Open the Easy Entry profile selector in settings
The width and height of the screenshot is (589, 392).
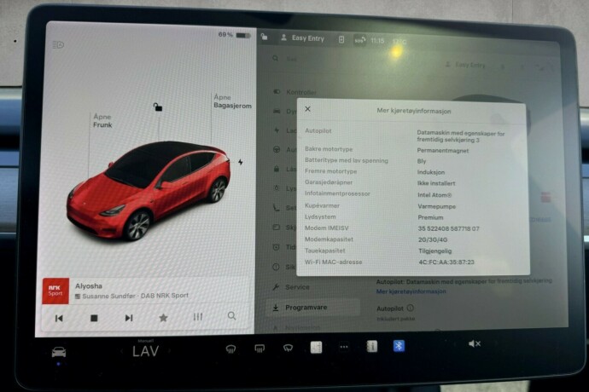tap(465, 65)
